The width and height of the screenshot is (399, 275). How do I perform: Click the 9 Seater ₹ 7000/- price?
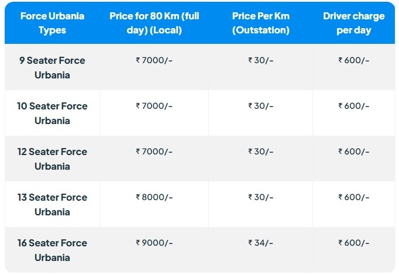coord(154,60)
